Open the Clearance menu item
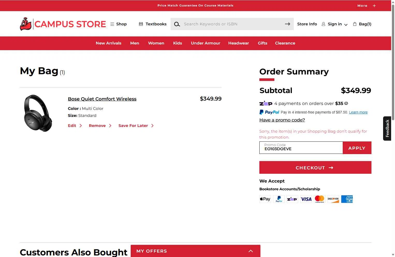The image size is (395, 257). point(285,43)
